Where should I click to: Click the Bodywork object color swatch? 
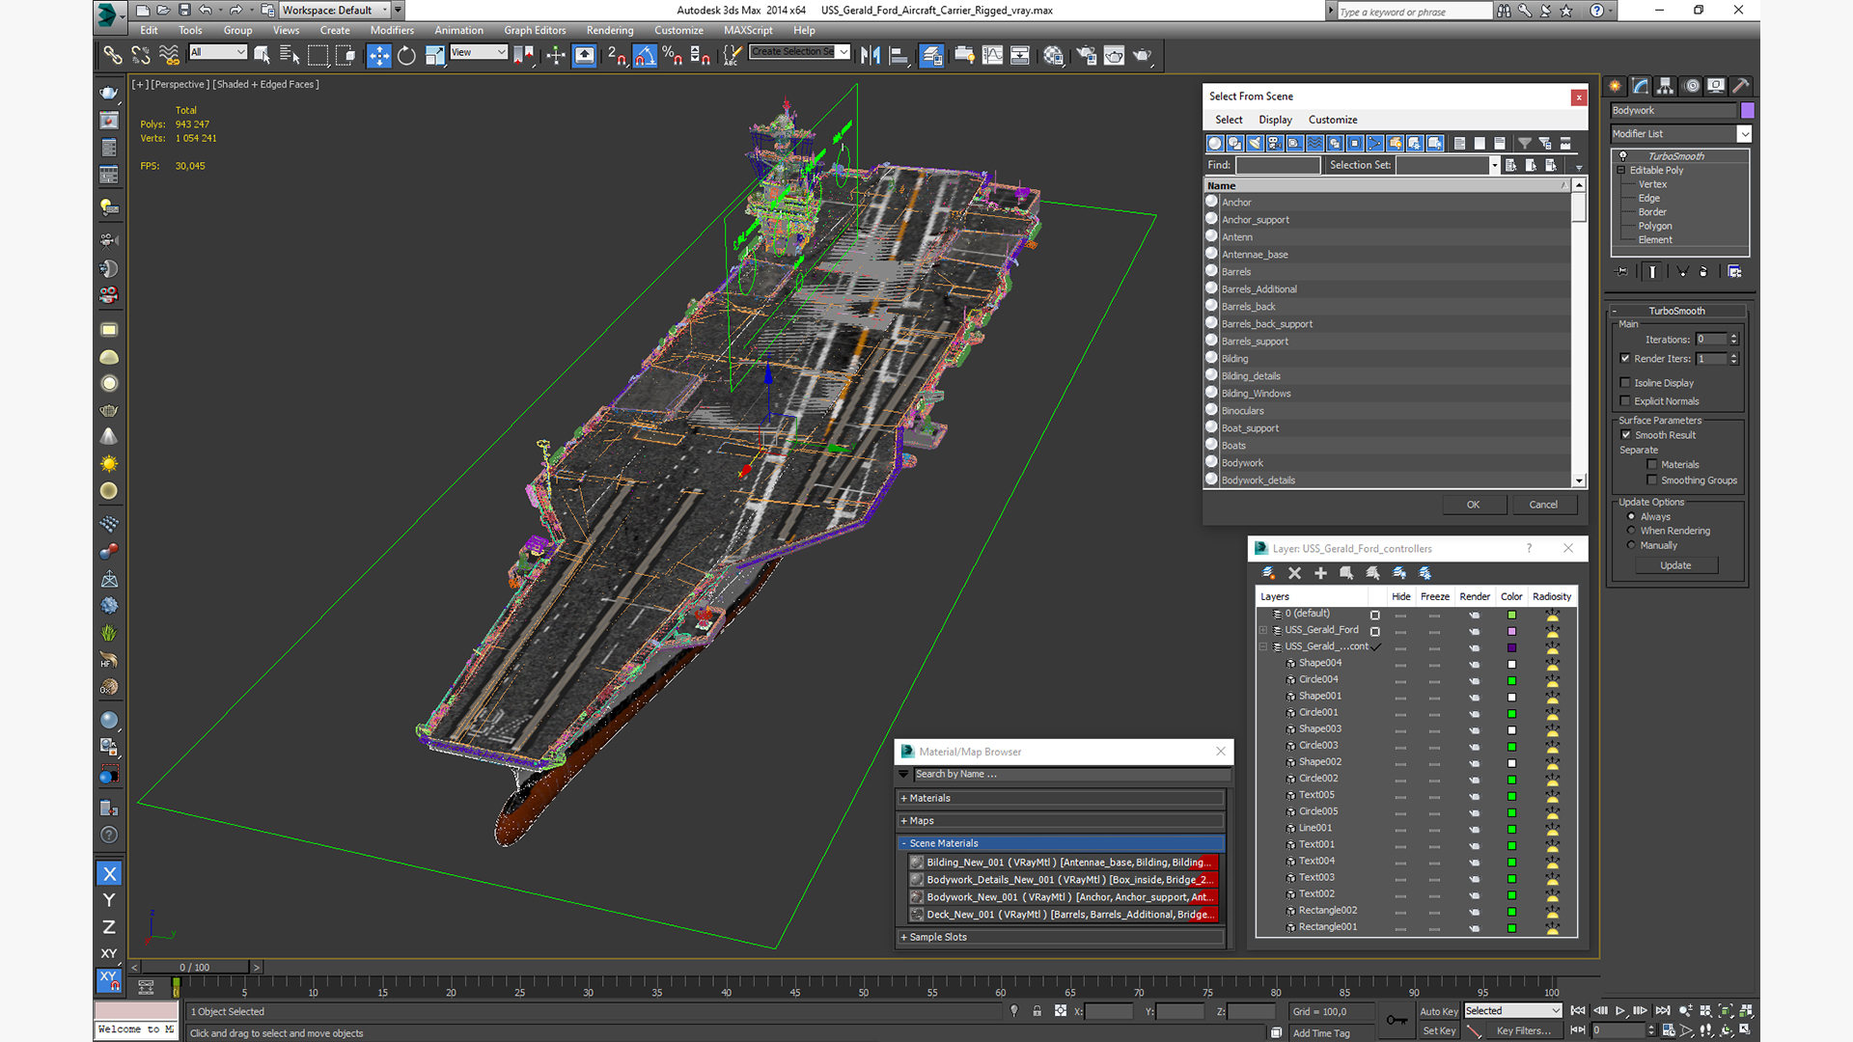pos(1747,111)
